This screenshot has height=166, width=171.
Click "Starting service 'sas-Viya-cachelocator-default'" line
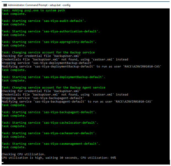[x=50, y=123]
